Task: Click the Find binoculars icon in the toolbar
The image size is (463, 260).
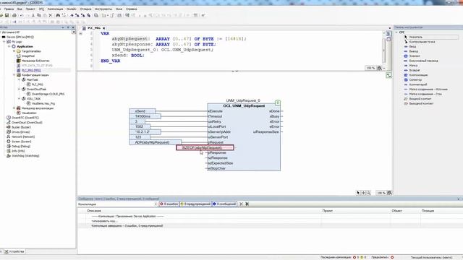Action: [58, 15]
